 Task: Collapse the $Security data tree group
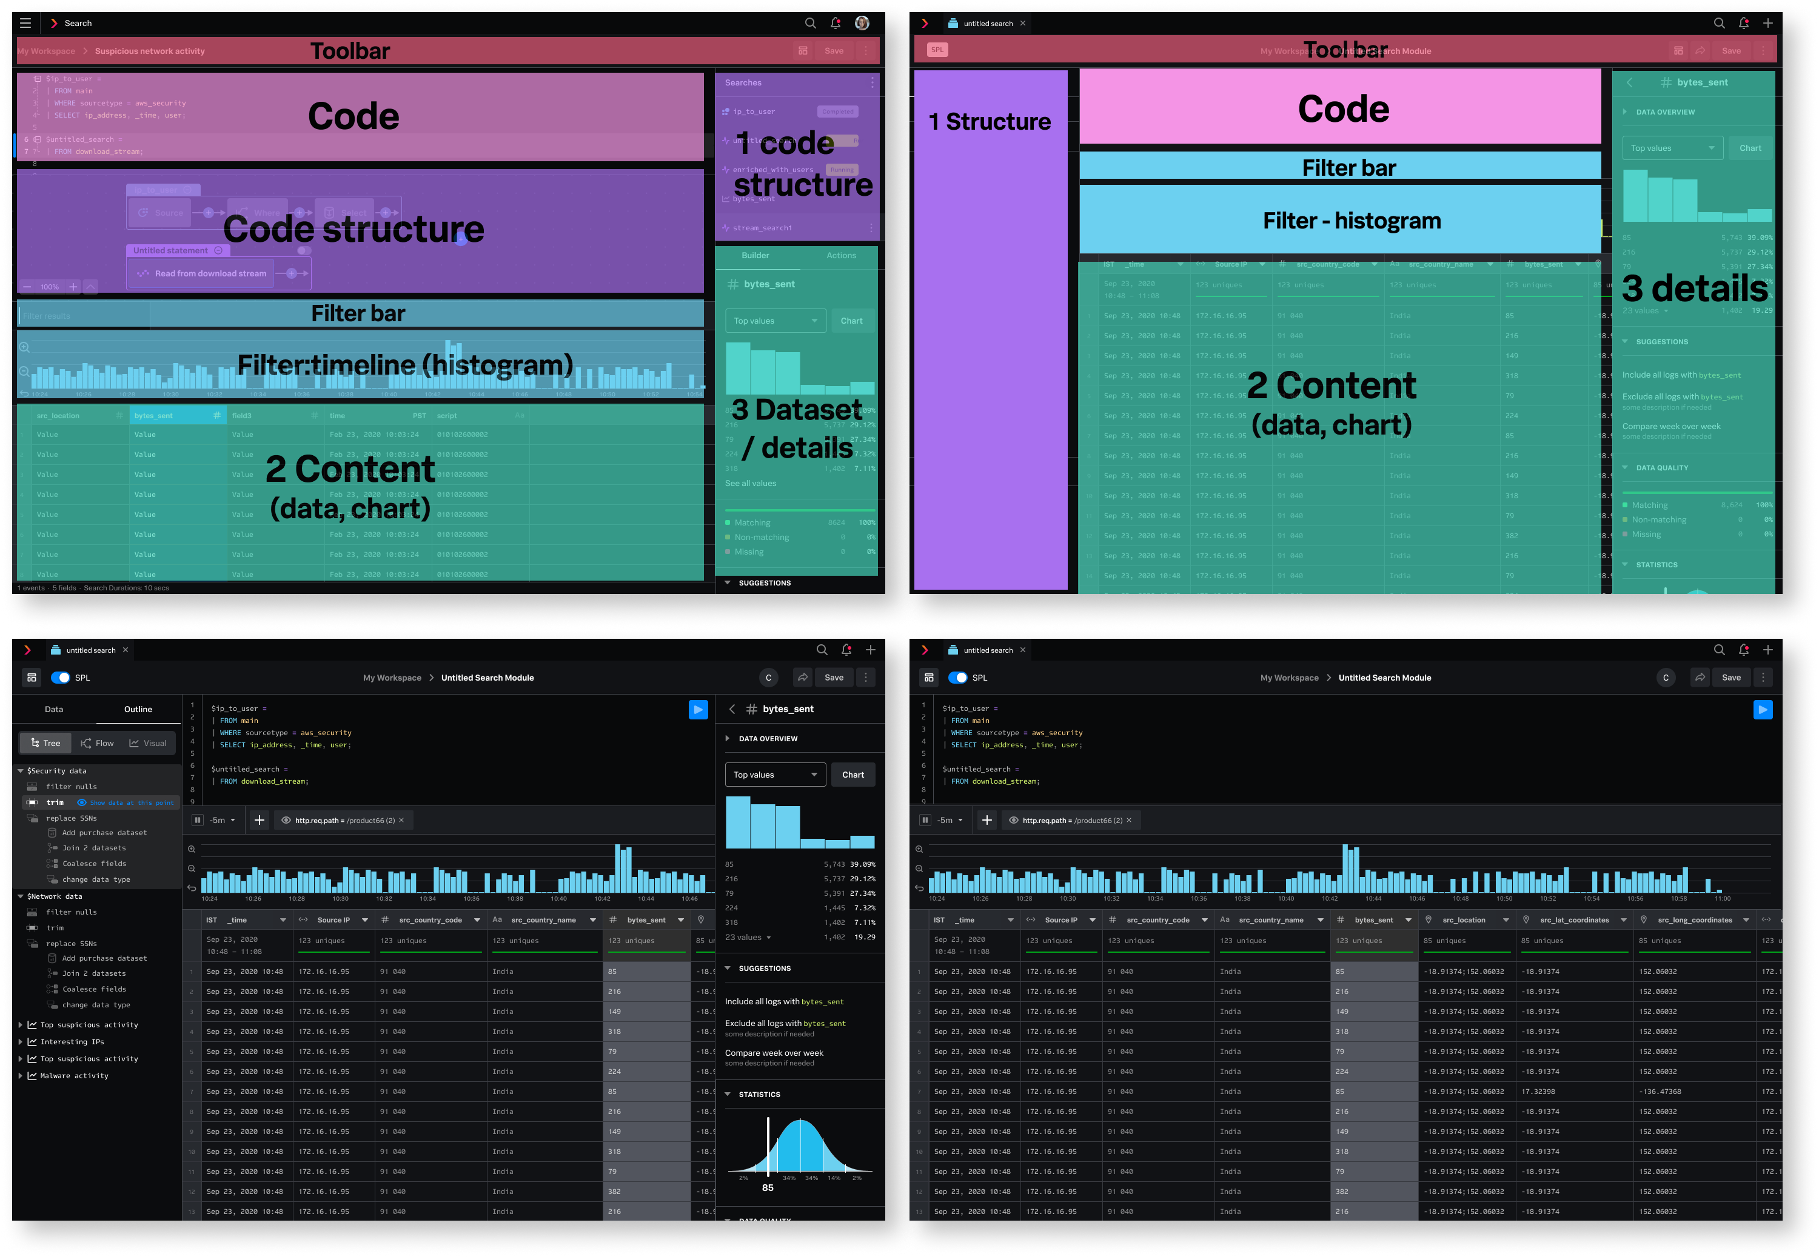[21, 771]
